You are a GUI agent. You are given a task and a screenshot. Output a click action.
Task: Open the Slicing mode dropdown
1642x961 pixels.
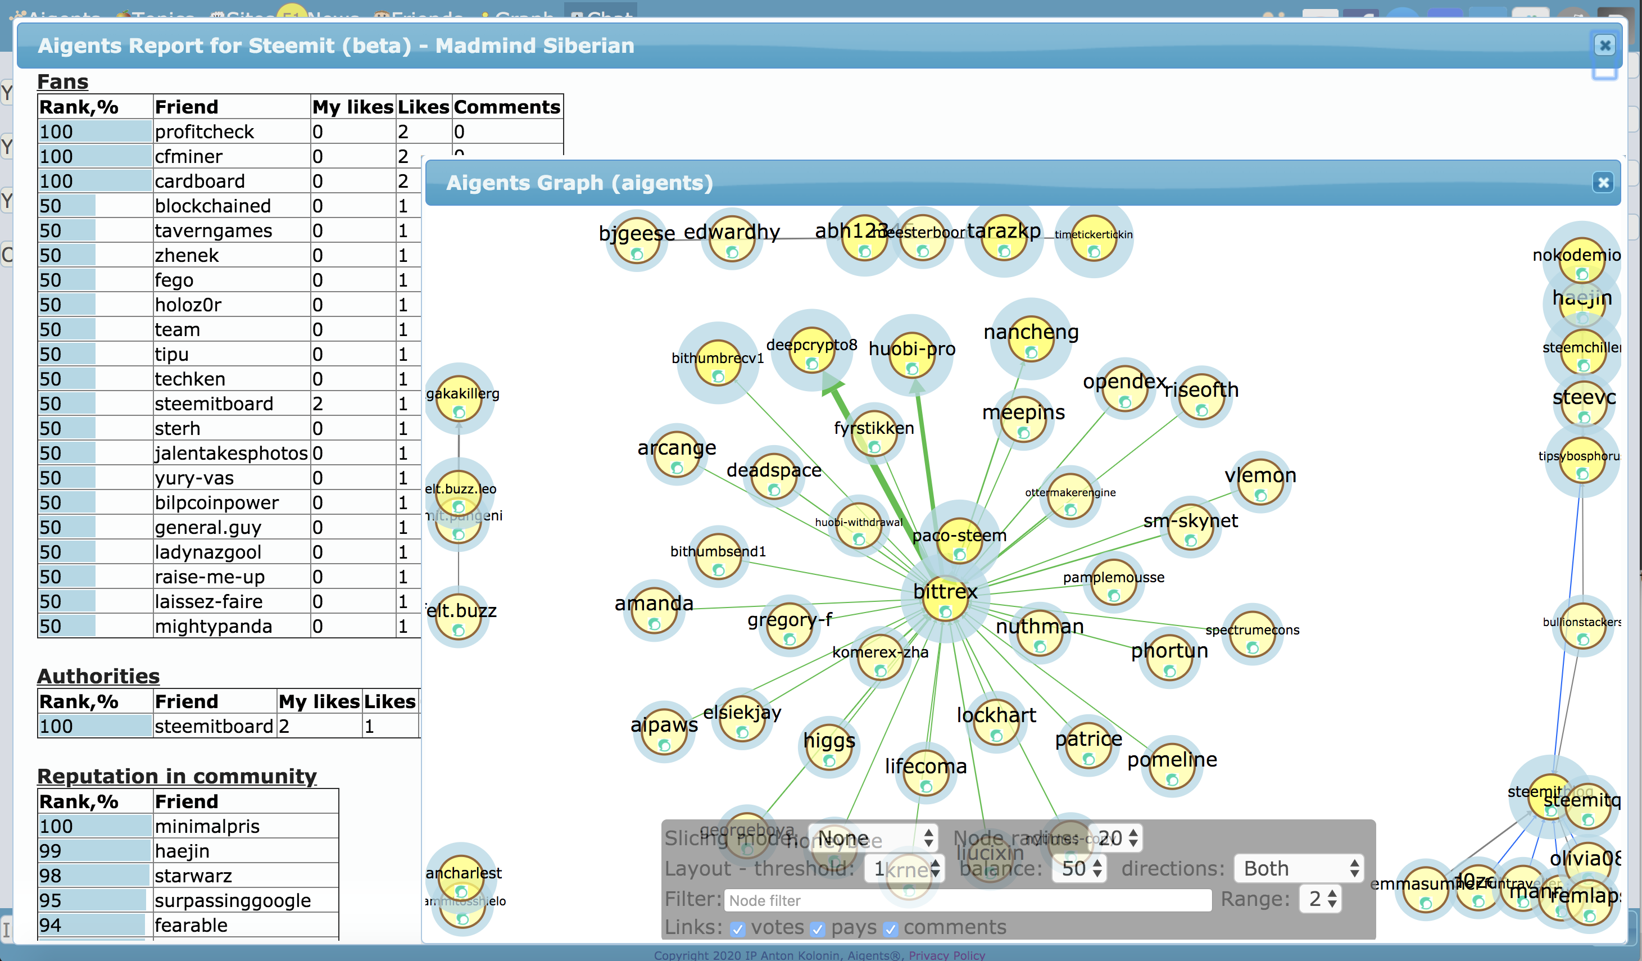[873, 838]
